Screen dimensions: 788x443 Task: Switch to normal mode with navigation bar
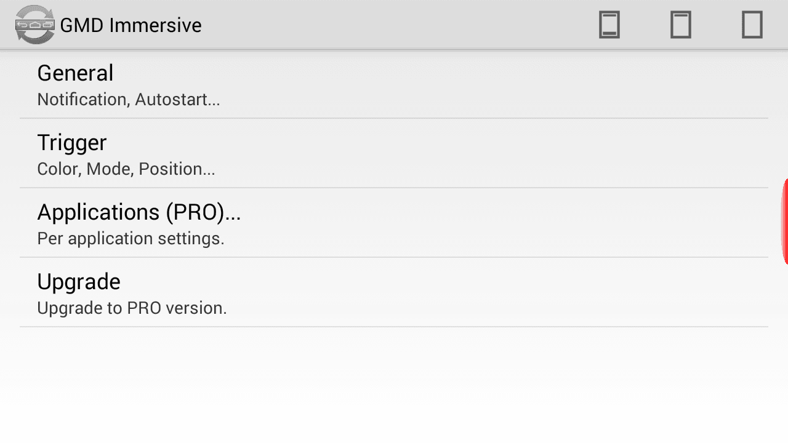coord(609,25)
